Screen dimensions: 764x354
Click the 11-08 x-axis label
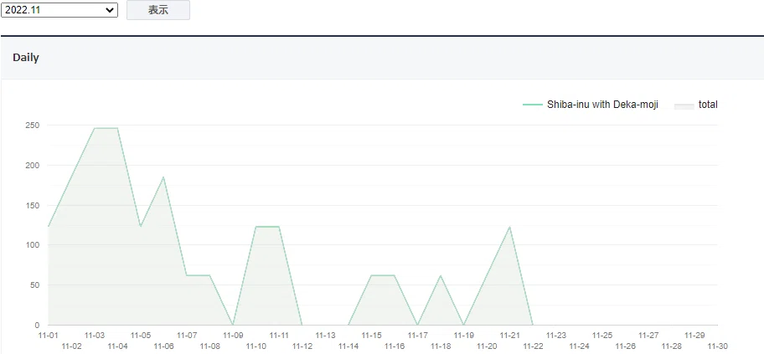point(210,346)
